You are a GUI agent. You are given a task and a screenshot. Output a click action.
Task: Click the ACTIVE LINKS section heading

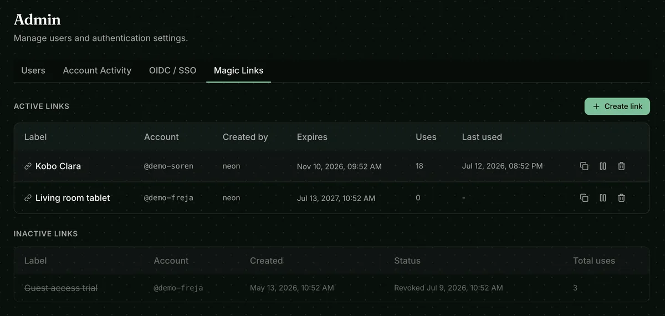42,106
